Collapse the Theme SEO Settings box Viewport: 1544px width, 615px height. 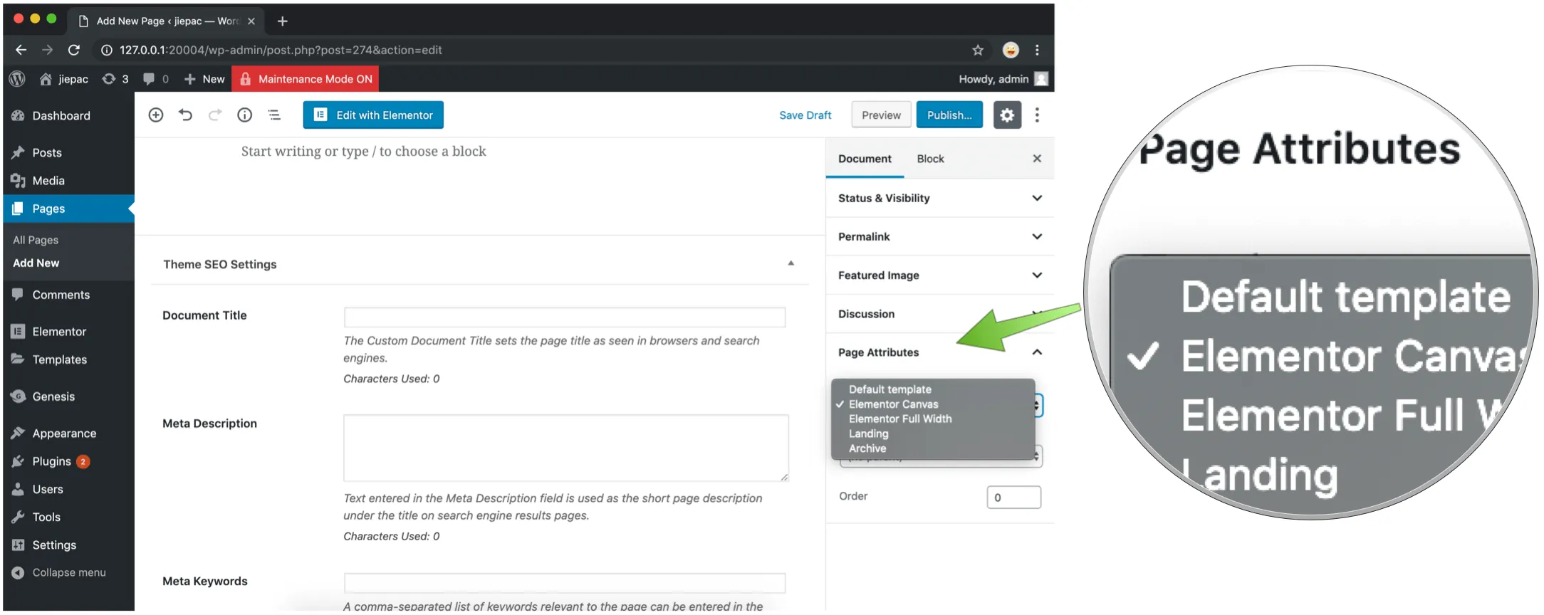click(x=791, y=263)
